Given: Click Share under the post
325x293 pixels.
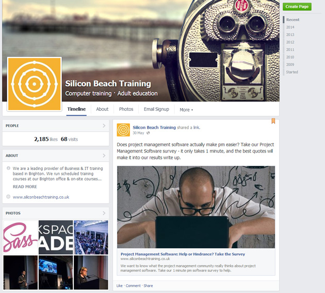Looking at the screenshot, I should pyautogui.click(x=148, y=286).
